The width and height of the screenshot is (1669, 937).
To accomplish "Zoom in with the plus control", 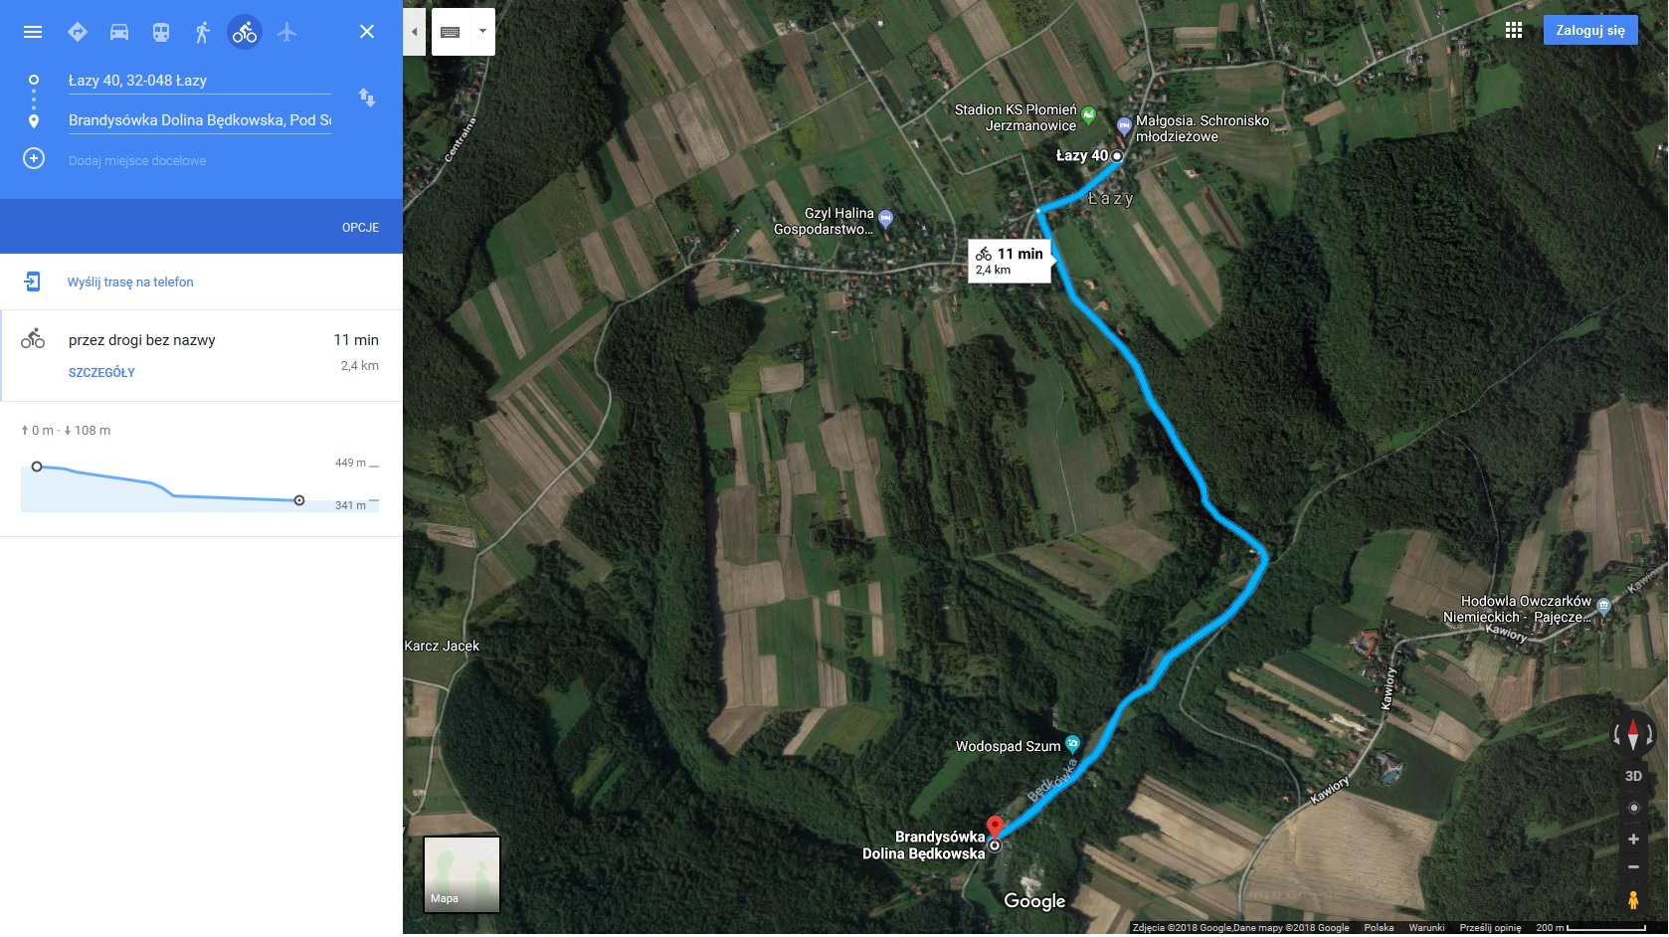I will click(1633, 840).
